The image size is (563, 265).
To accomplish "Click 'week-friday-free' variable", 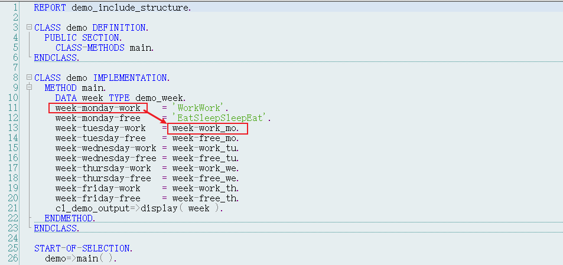I will (x=97, y=198).
